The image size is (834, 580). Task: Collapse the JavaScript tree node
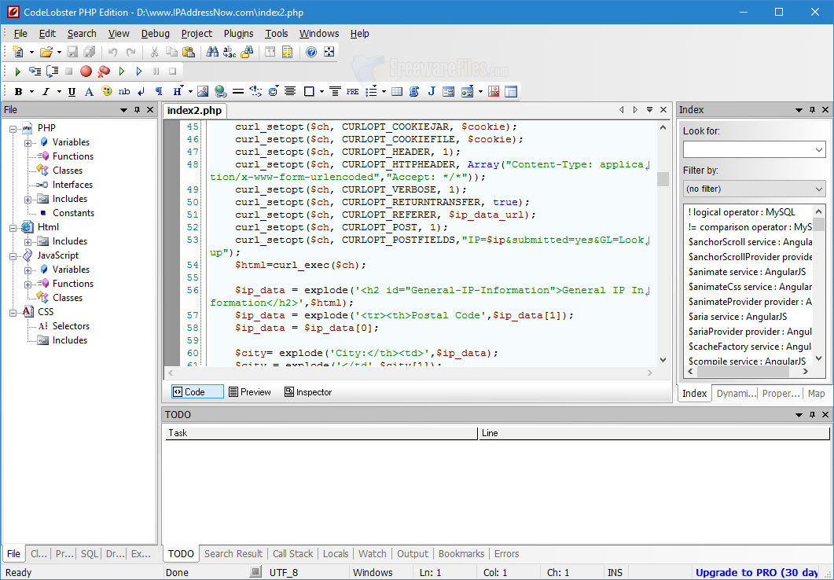(13, 256)
